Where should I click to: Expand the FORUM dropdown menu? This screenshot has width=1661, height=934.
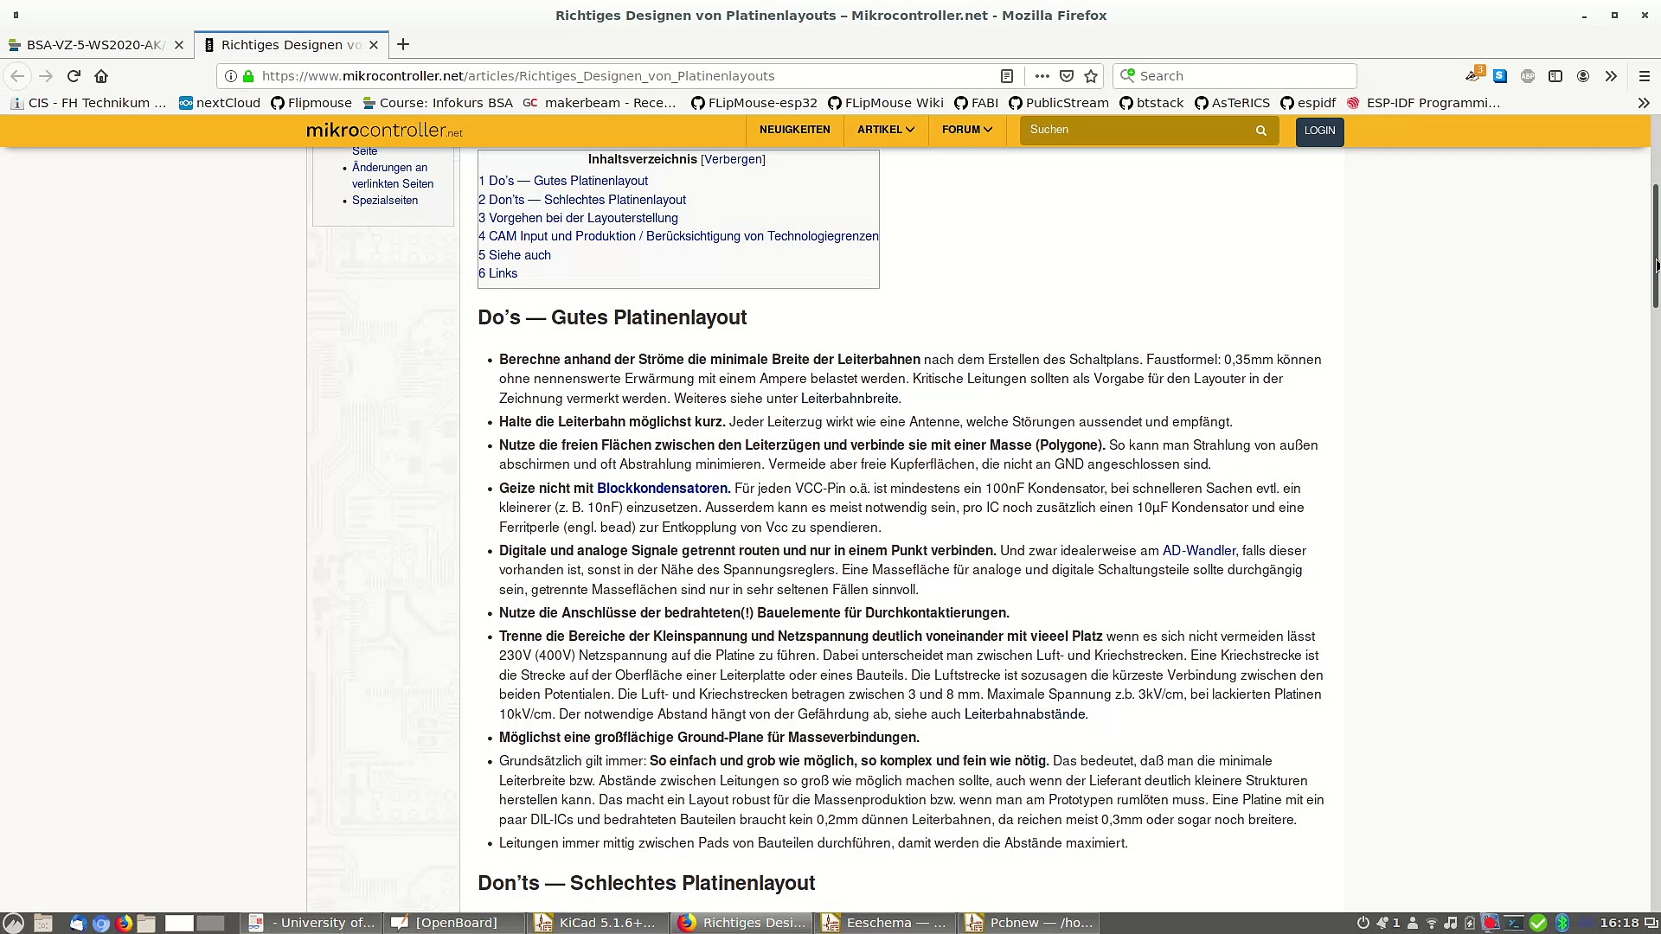pos(966,130)
